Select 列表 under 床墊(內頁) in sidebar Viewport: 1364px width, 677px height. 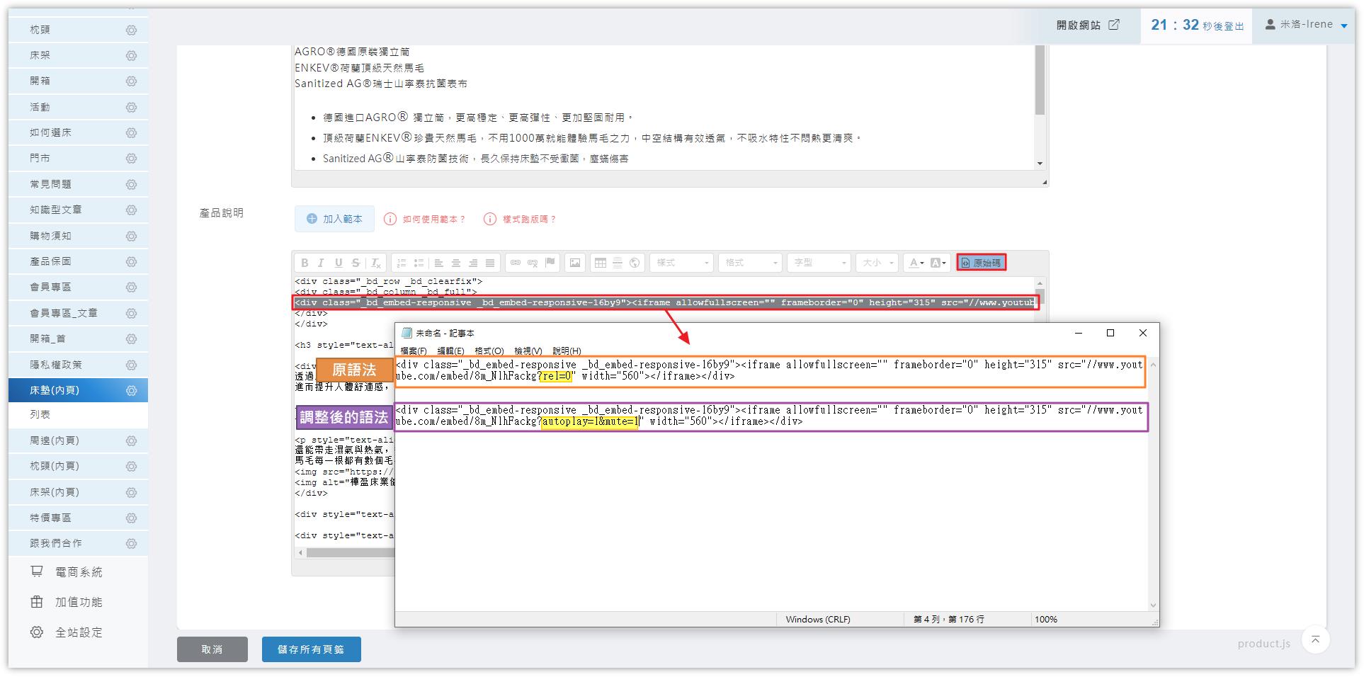pyautogui.click(x=40, y=414)
